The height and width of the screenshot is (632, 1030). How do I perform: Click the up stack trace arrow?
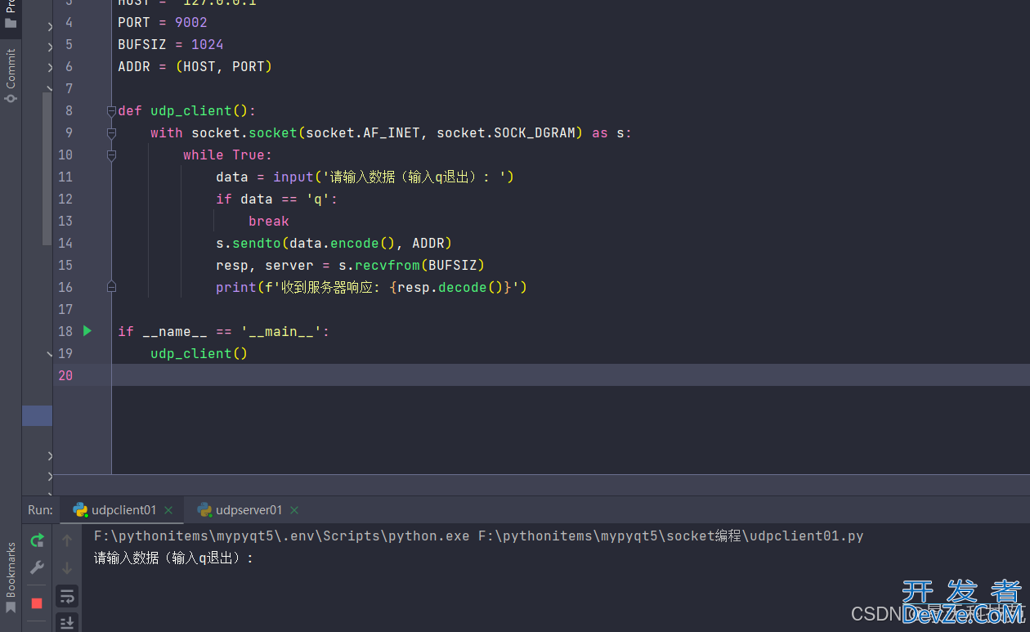pos(67,540)
